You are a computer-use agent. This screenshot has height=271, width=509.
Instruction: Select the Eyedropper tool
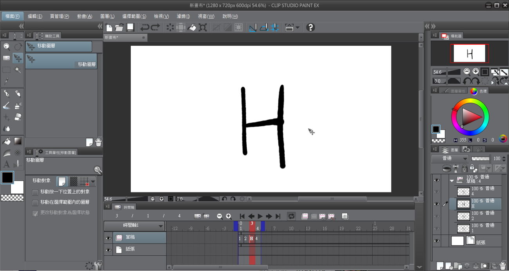[6, 81]
